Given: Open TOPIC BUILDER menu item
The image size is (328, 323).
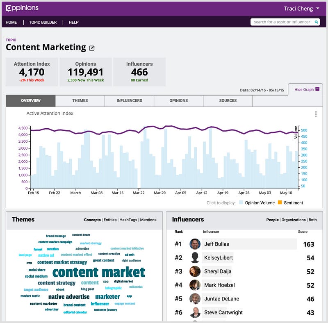Looking at the screenshot, I should (43, 23).
